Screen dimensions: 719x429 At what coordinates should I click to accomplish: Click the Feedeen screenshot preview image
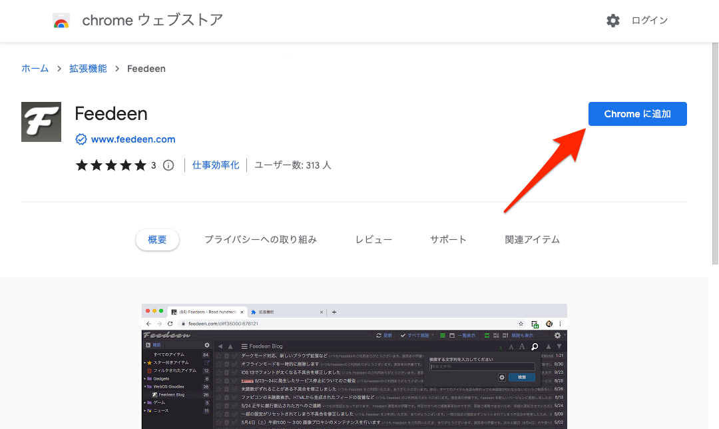point(354,366)
